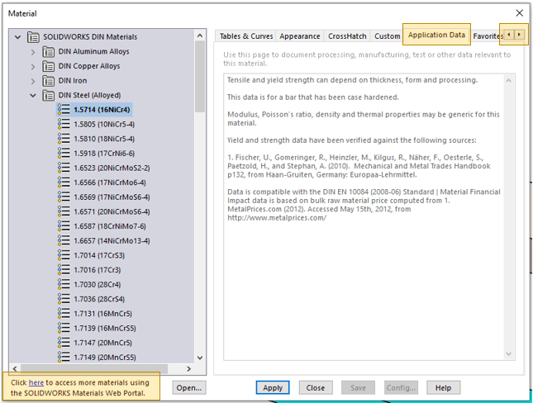This screenshot has width=533, height=403.
Task: Click the Apply button
Action: click(273, 387)
